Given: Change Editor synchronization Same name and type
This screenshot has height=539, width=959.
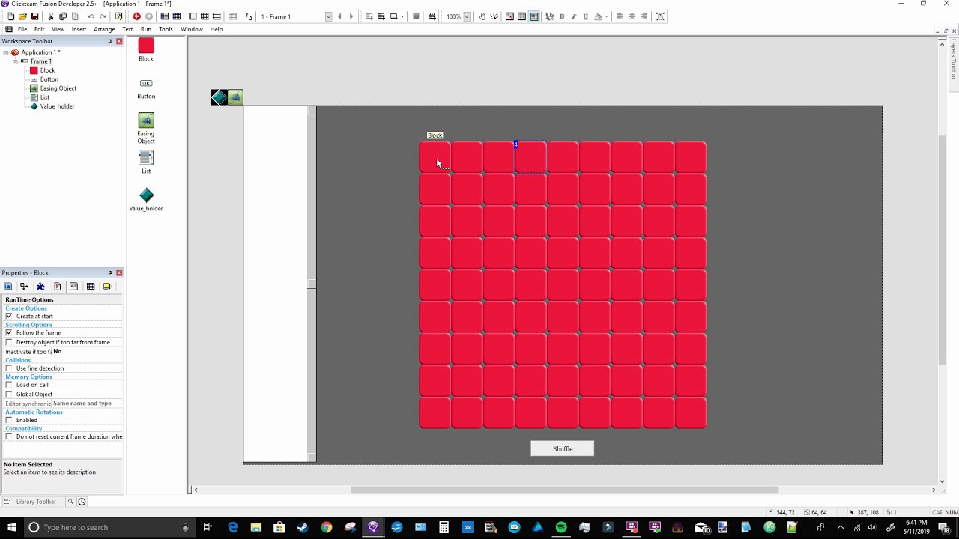Looking at the screenshot, I should (x=87, y=404).
